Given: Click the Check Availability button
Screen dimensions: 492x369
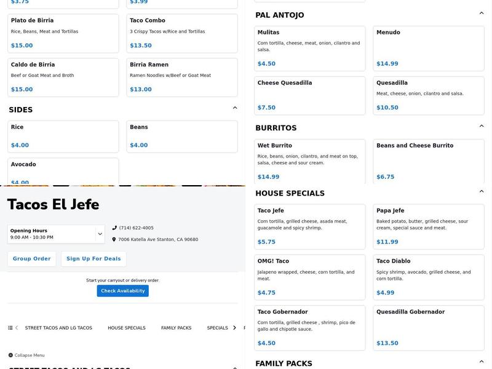Looking at the screenshot, I should pos(122,290).
